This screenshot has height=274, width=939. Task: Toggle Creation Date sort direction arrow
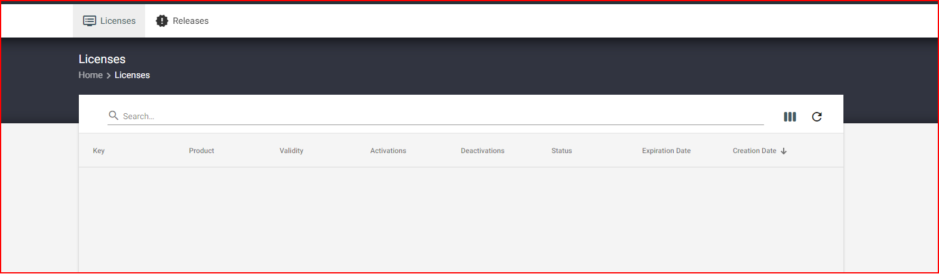pos(784,151)
